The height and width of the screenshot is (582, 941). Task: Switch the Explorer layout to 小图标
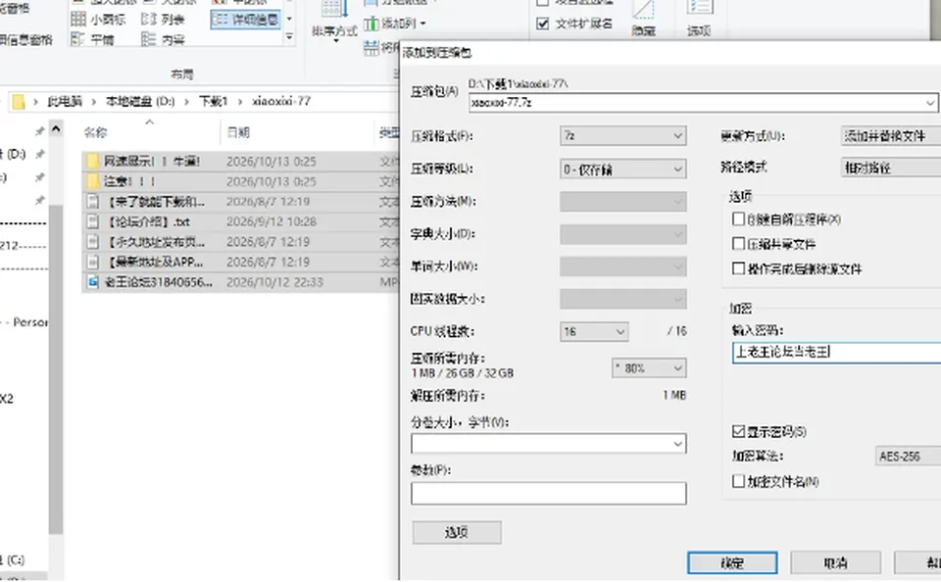pos(98,20)
